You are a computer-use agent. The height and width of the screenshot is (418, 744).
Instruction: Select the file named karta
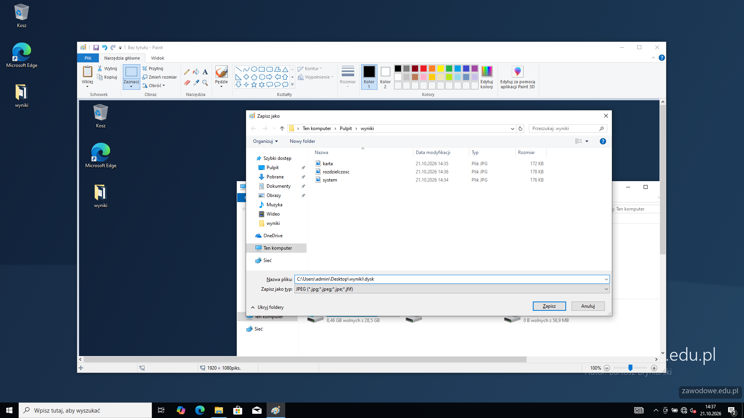[328, 164]
